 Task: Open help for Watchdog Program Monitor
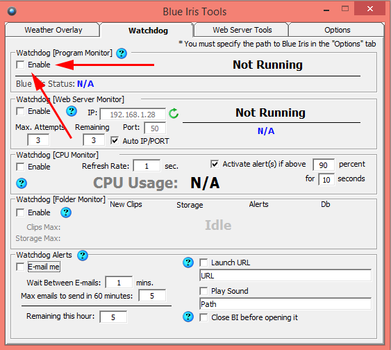click(122, 53)
